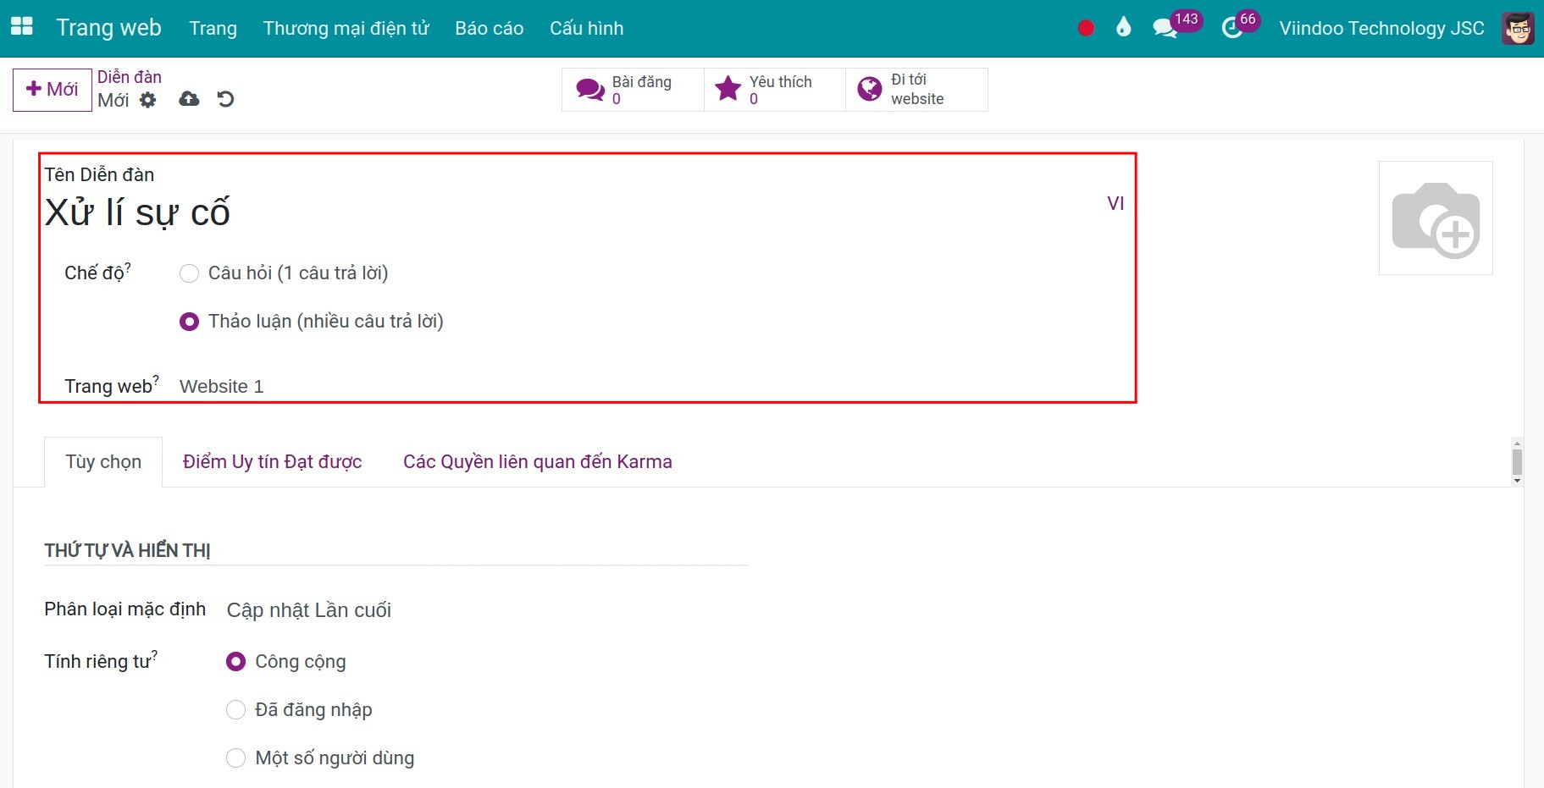
Task: Open Viindoo Technology JSC company switcher
Action: tap(1381, 28)
